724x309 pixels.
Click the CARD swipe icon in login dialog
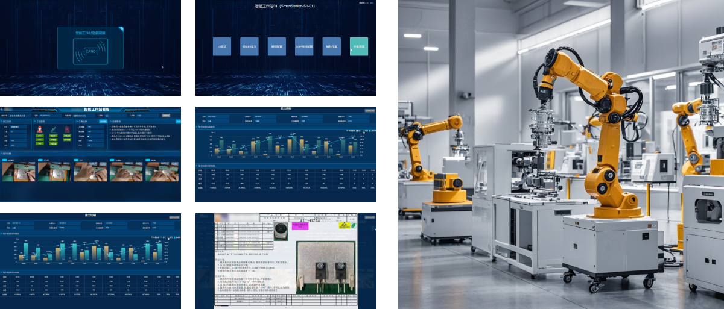pyautogui.click(x=90, y=52)
